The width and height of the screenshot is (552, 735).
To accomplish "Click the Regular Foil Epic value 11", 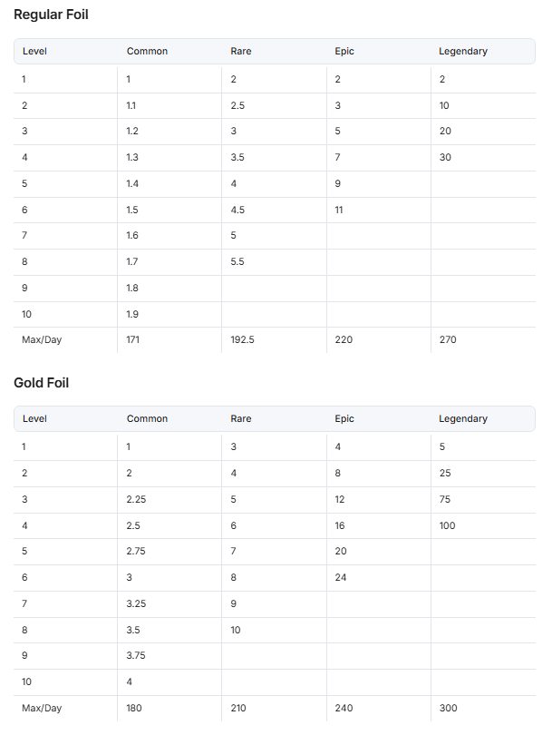I will click(x=339, y=210).
